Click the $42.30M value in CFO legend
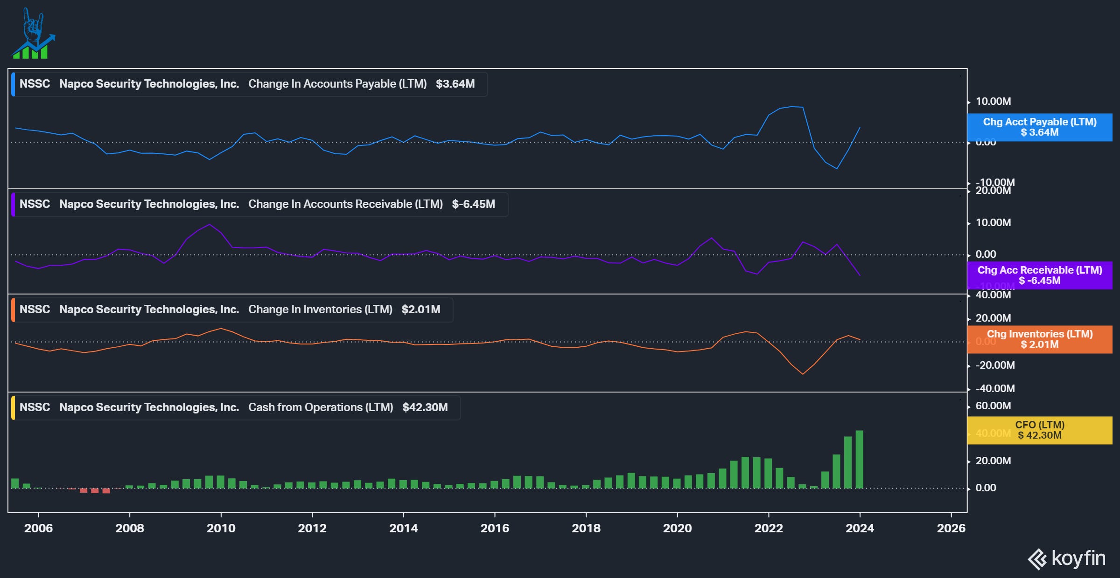1120x578 pixels. [x=425, y=407]
